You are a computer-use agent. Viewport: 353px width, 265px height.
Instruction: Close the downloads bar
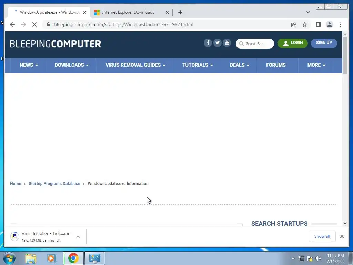click(x=342, y=236)
